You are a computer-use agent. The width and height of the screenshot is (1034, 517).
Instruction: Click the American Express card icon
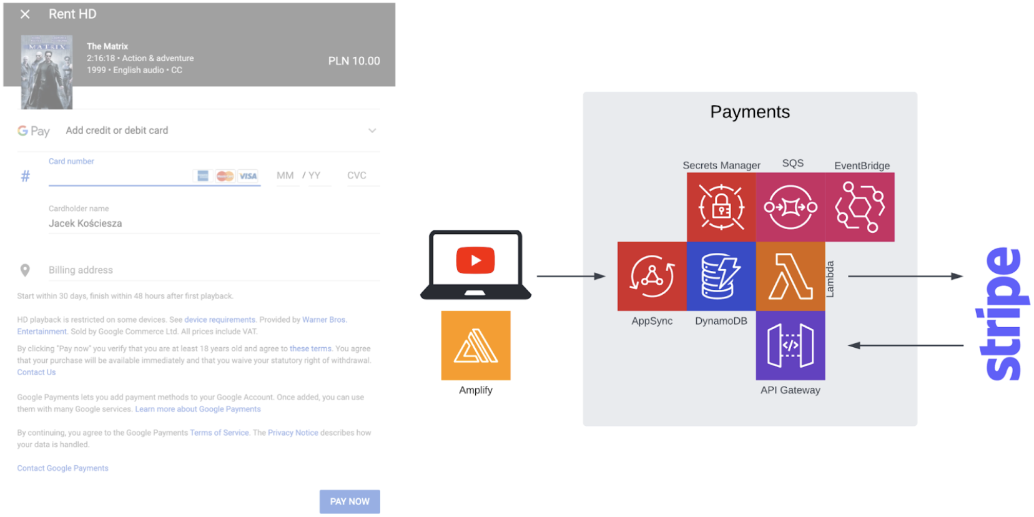[x=203, y=176]
